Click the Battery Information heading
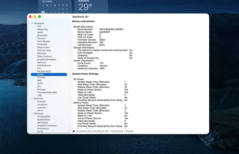This screenshot has height=154, width=239. 84,21
